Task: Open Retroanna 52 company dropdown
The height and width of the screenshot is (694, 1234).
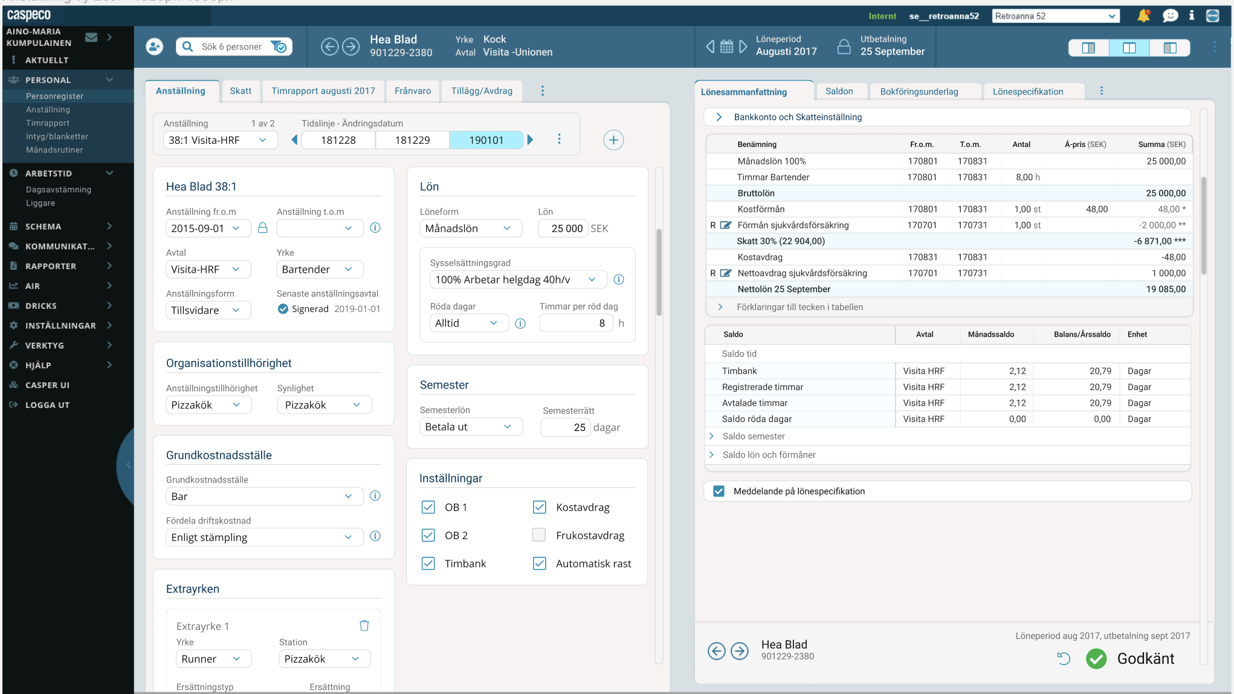Action: point(1055,16)
